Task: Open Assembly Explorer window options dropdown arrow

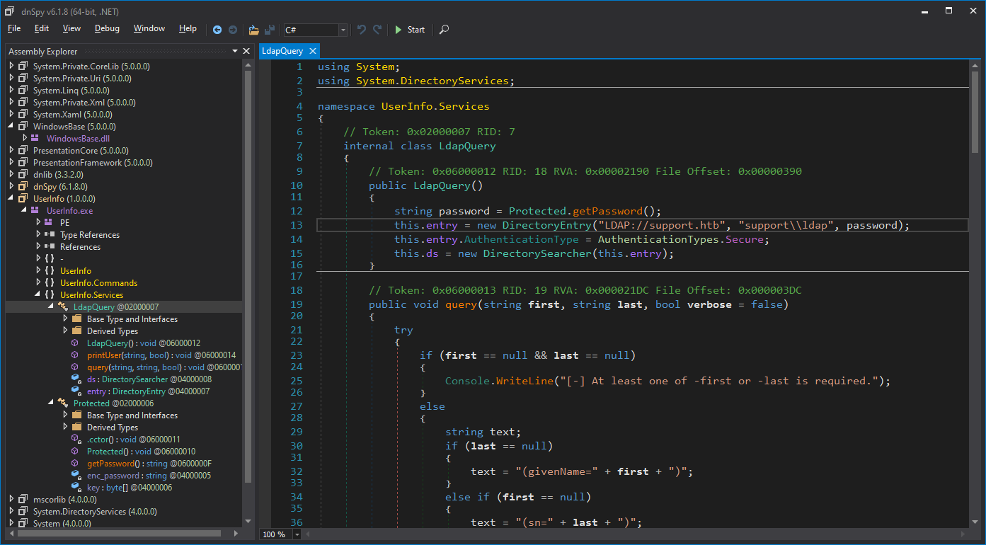Action: click(235, 51)
